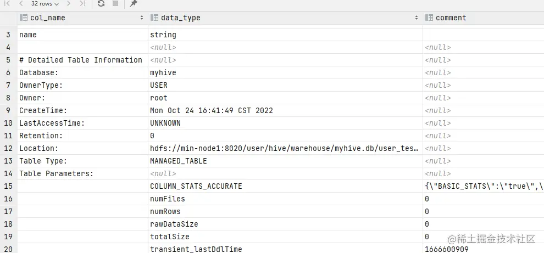
Task: Click the Location hdfs path cell
Action: [284, 148]
